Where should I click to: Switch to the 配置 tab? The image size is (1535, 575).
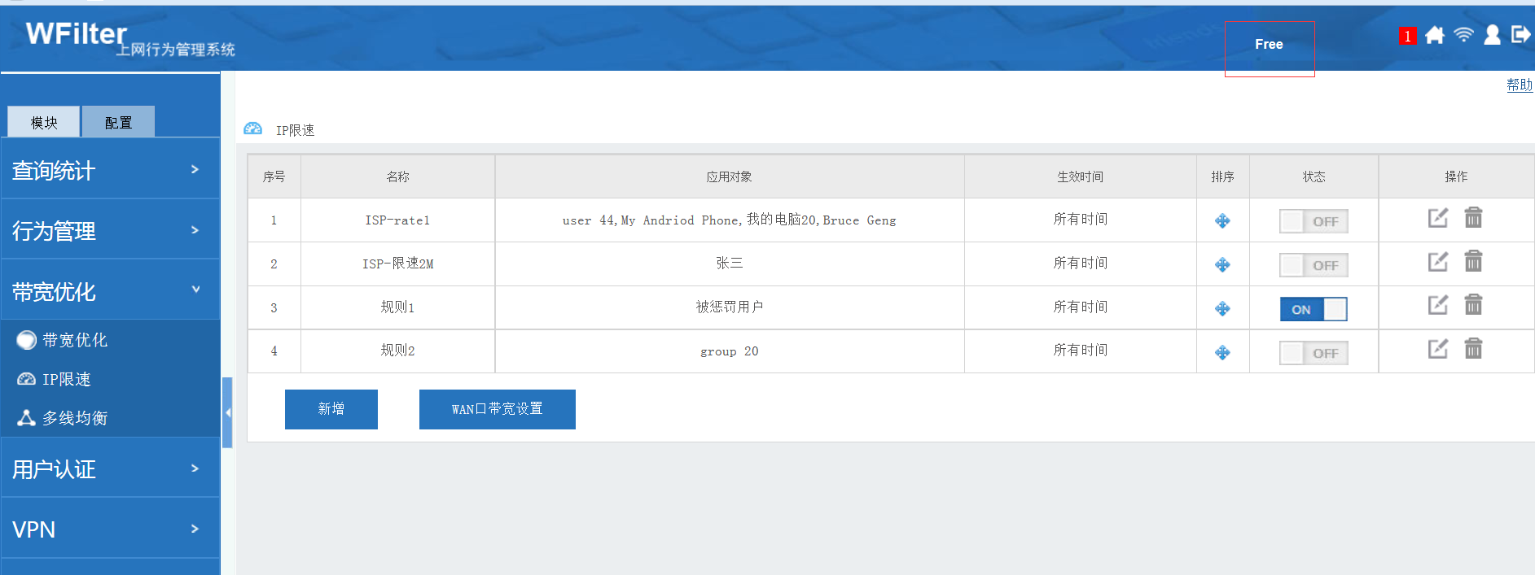click(118, 122)
